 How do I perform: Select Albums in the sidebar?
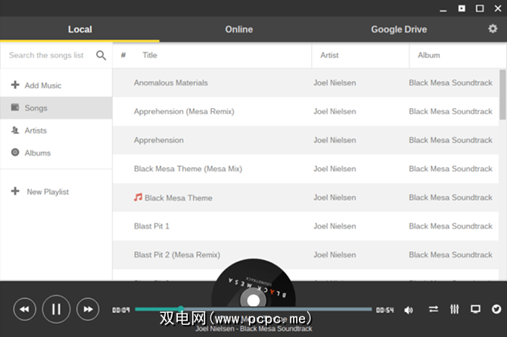tap(56, 153)
